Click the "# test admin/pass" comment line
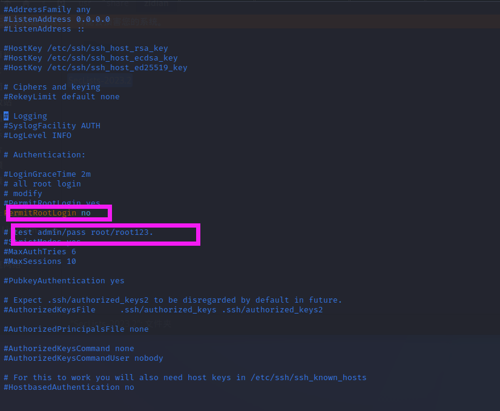Screen dimensions: 500x411 tap(79, 232)
